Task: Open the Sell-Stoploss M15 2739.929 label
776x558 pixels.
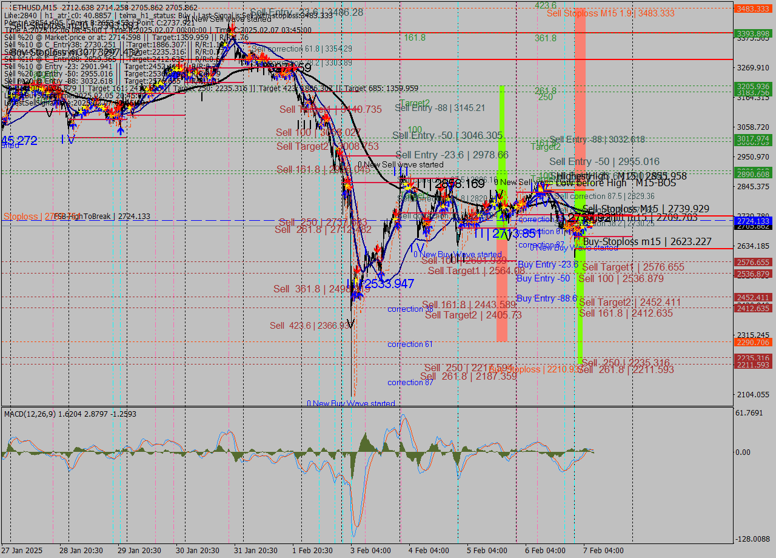Action: pyautogui.click(x=644, y=209)
